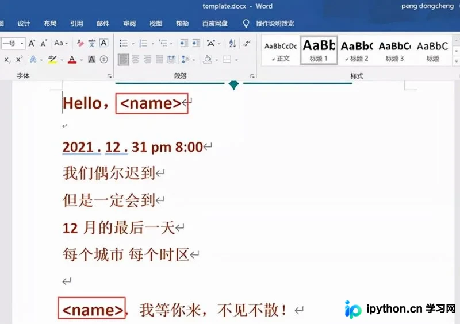Apply the yellow text highlight color
The image size is (460, 324).
pos(53,60)
